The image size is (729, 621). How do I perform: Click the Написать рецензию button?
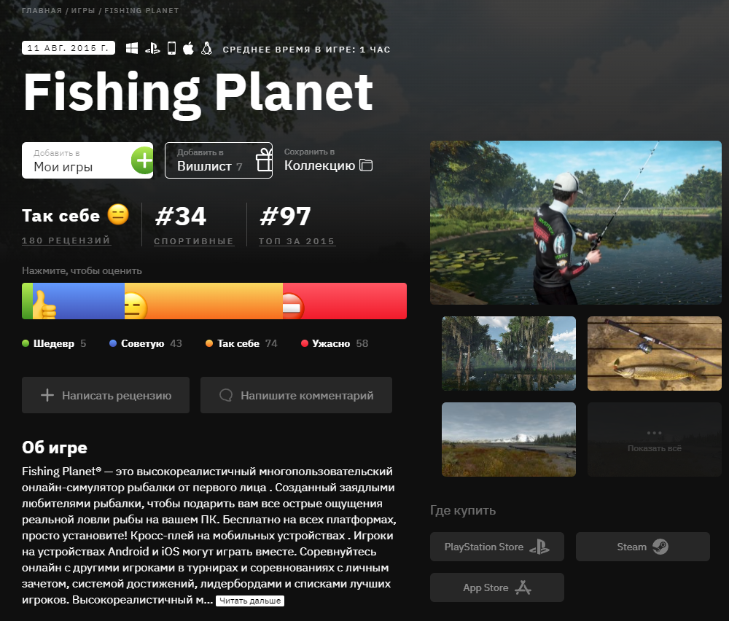tap(106, 395)
